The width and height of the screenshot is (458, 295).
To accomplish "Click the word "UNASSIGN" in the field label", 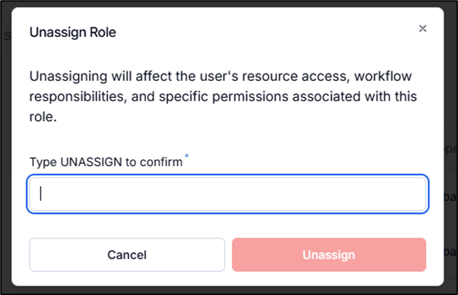I will [x=87, y=162].
